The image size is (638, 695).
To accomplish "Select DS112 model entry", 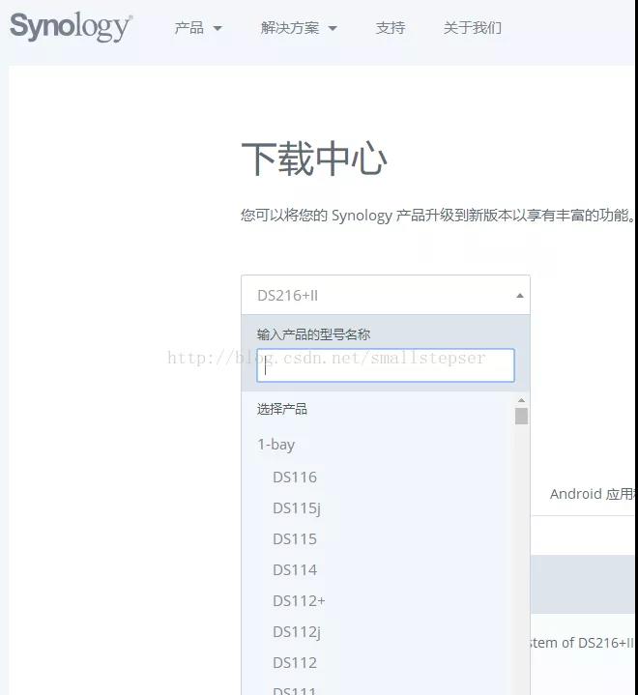I will (x=295, y=663).
